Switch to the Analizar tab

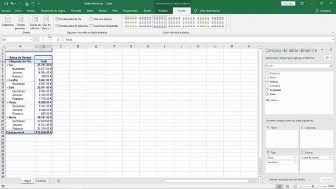(x=163, y=10)
